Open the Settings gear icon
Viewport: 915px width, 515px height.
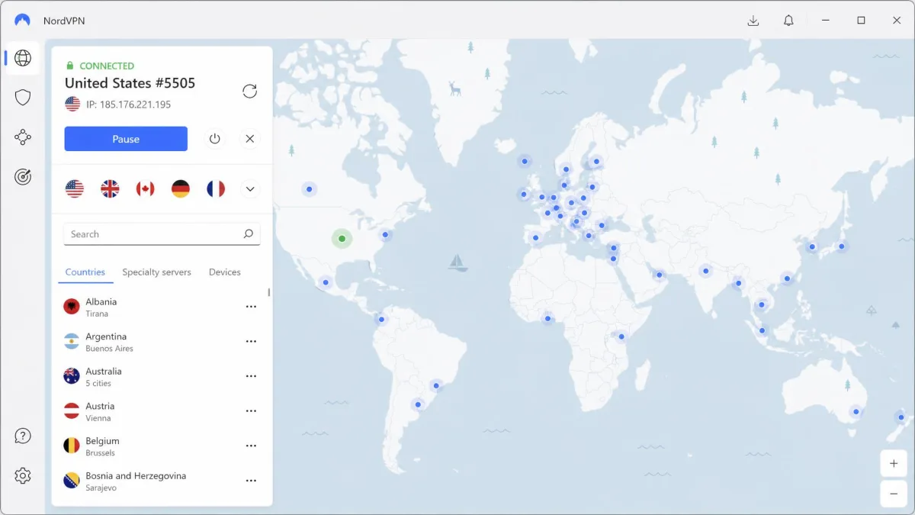[23, 475]
